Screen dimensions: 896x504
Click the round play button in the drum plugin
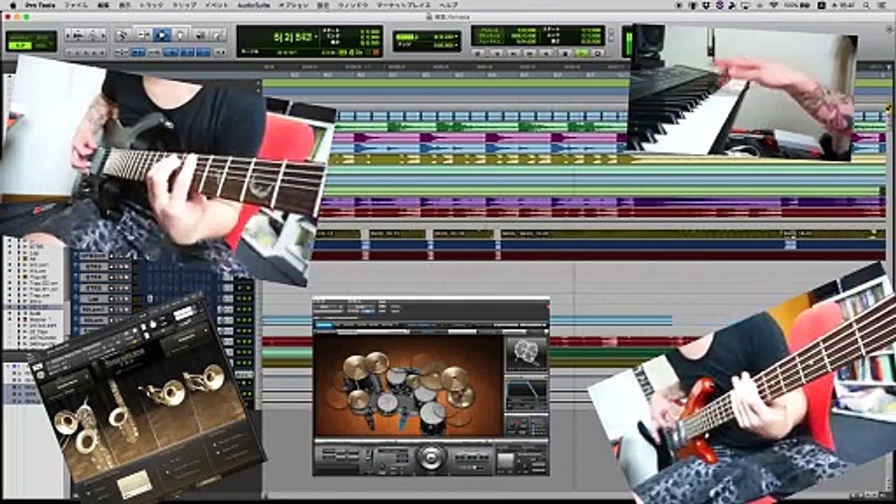429,458
